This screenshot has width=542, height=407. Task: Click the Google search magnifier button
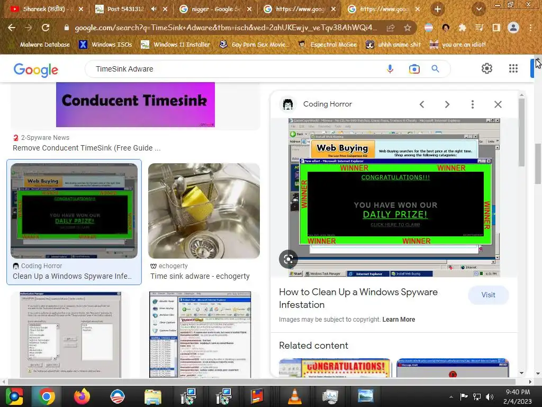(435, 69)
